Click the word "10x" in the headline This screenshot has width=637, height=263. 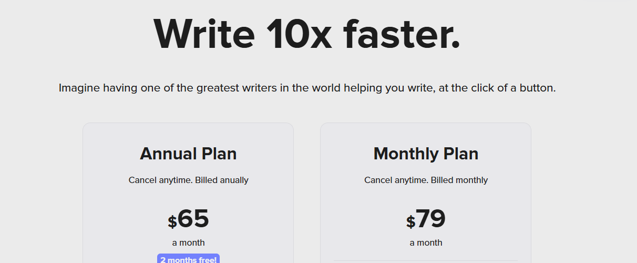point(299,34)
